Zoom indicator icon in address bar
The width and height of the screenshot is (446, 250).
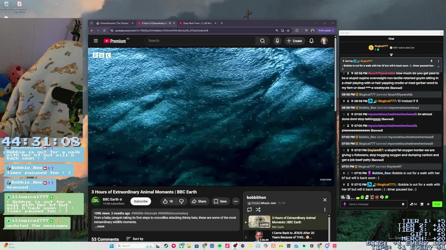pos(277,31)
